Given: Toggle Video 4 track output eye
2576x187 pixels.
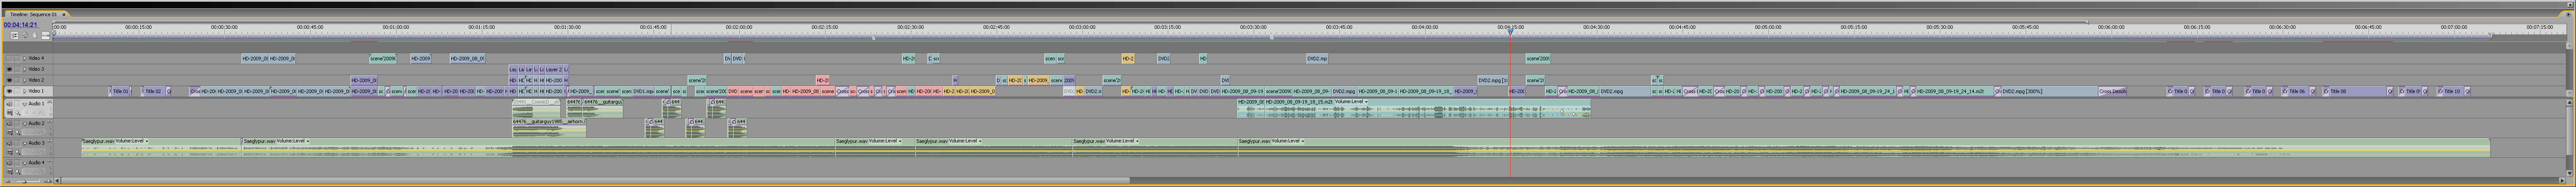Looking at the screenshot, I should click(9, 58).
